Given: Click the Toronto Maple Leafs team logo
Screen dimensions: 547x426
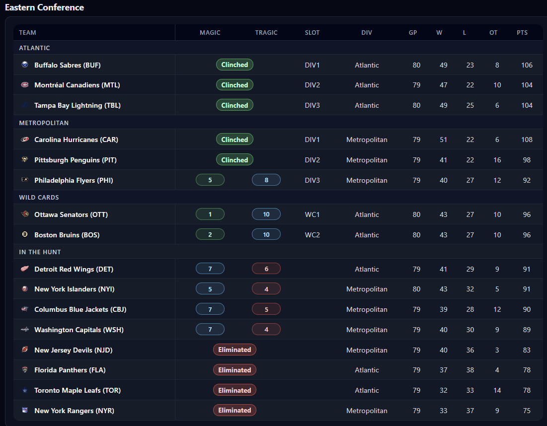Looking at the screenshot, I should pyautogui.click(x=25, y=390).
